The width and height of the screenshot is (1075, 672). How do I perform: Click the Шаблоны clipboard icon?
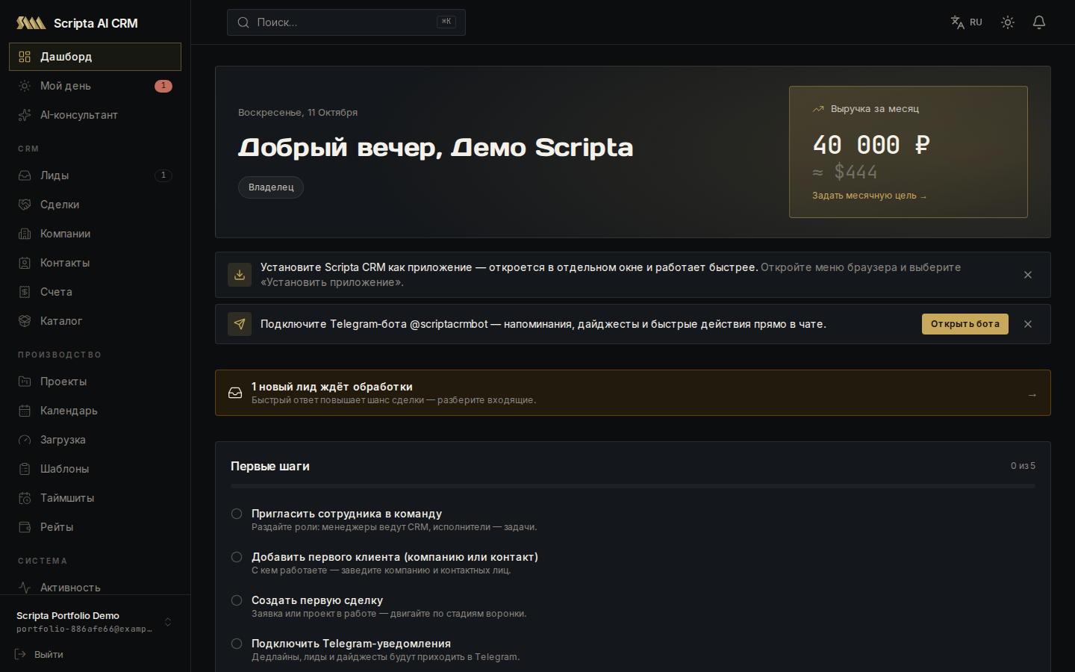[25, 469]
